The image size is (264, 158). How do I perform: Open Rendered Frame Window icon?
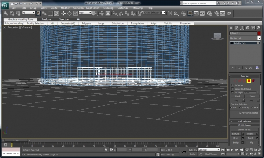click(223, 13)
